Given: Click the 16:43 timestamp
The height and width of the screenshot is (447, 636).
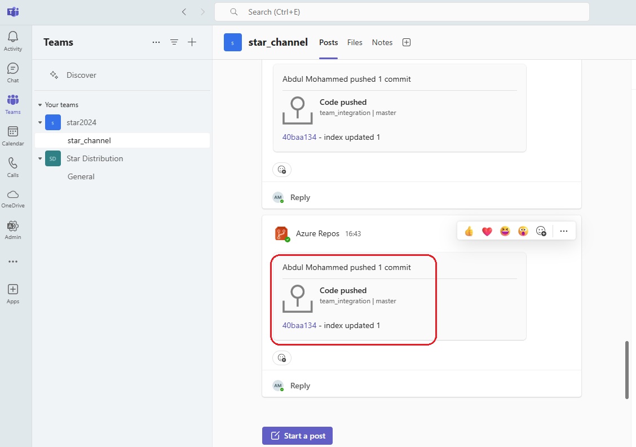Looking at the screenshot, I should coord(353,233).
